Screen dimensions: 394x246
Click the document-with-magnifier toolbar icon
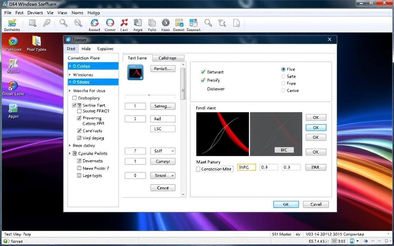click(33, 23)
